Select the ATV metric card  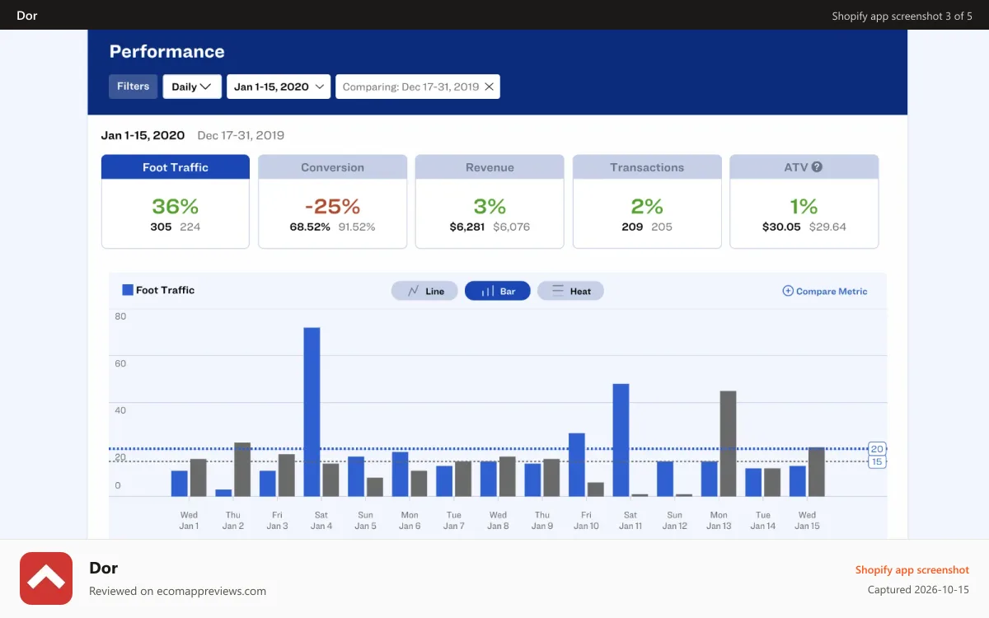[804, 201]
